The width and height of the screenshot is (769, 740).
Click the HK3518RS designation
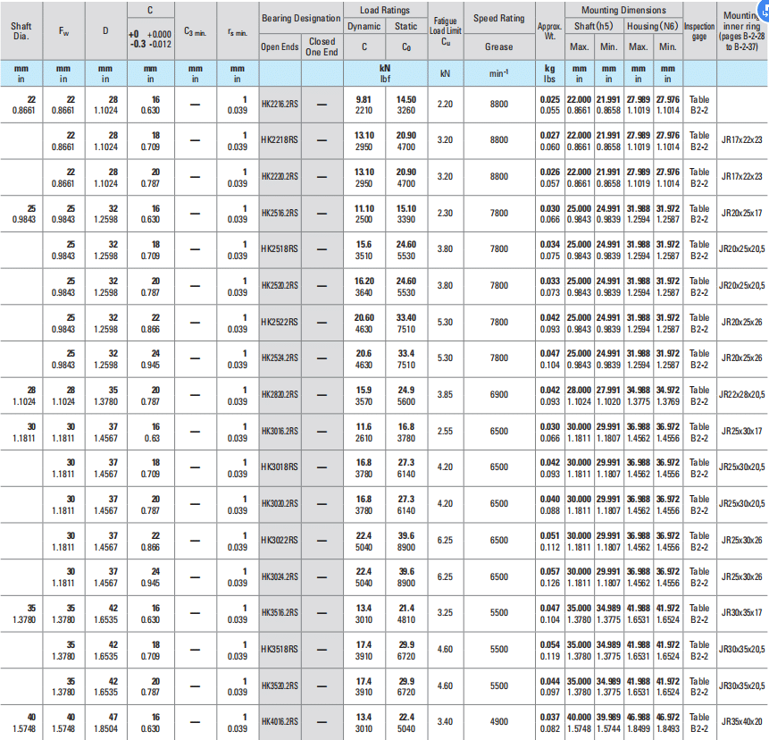pos(280,649)
